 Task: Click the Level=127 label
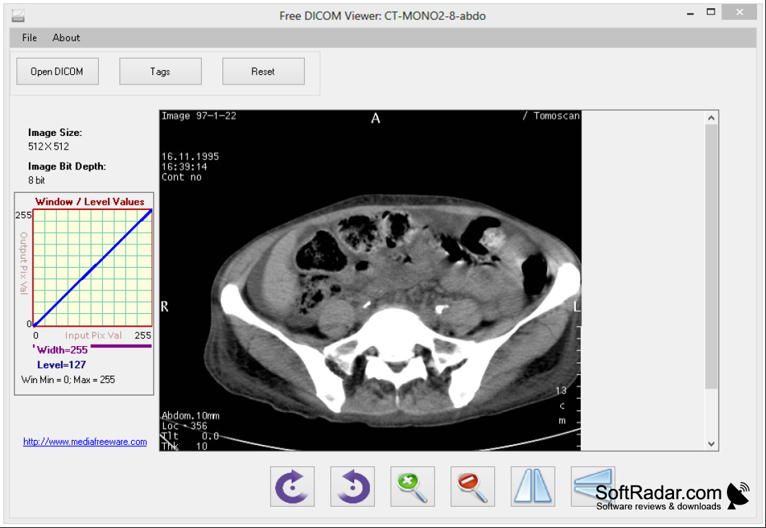pyautogui.click(x=62, y=365)
